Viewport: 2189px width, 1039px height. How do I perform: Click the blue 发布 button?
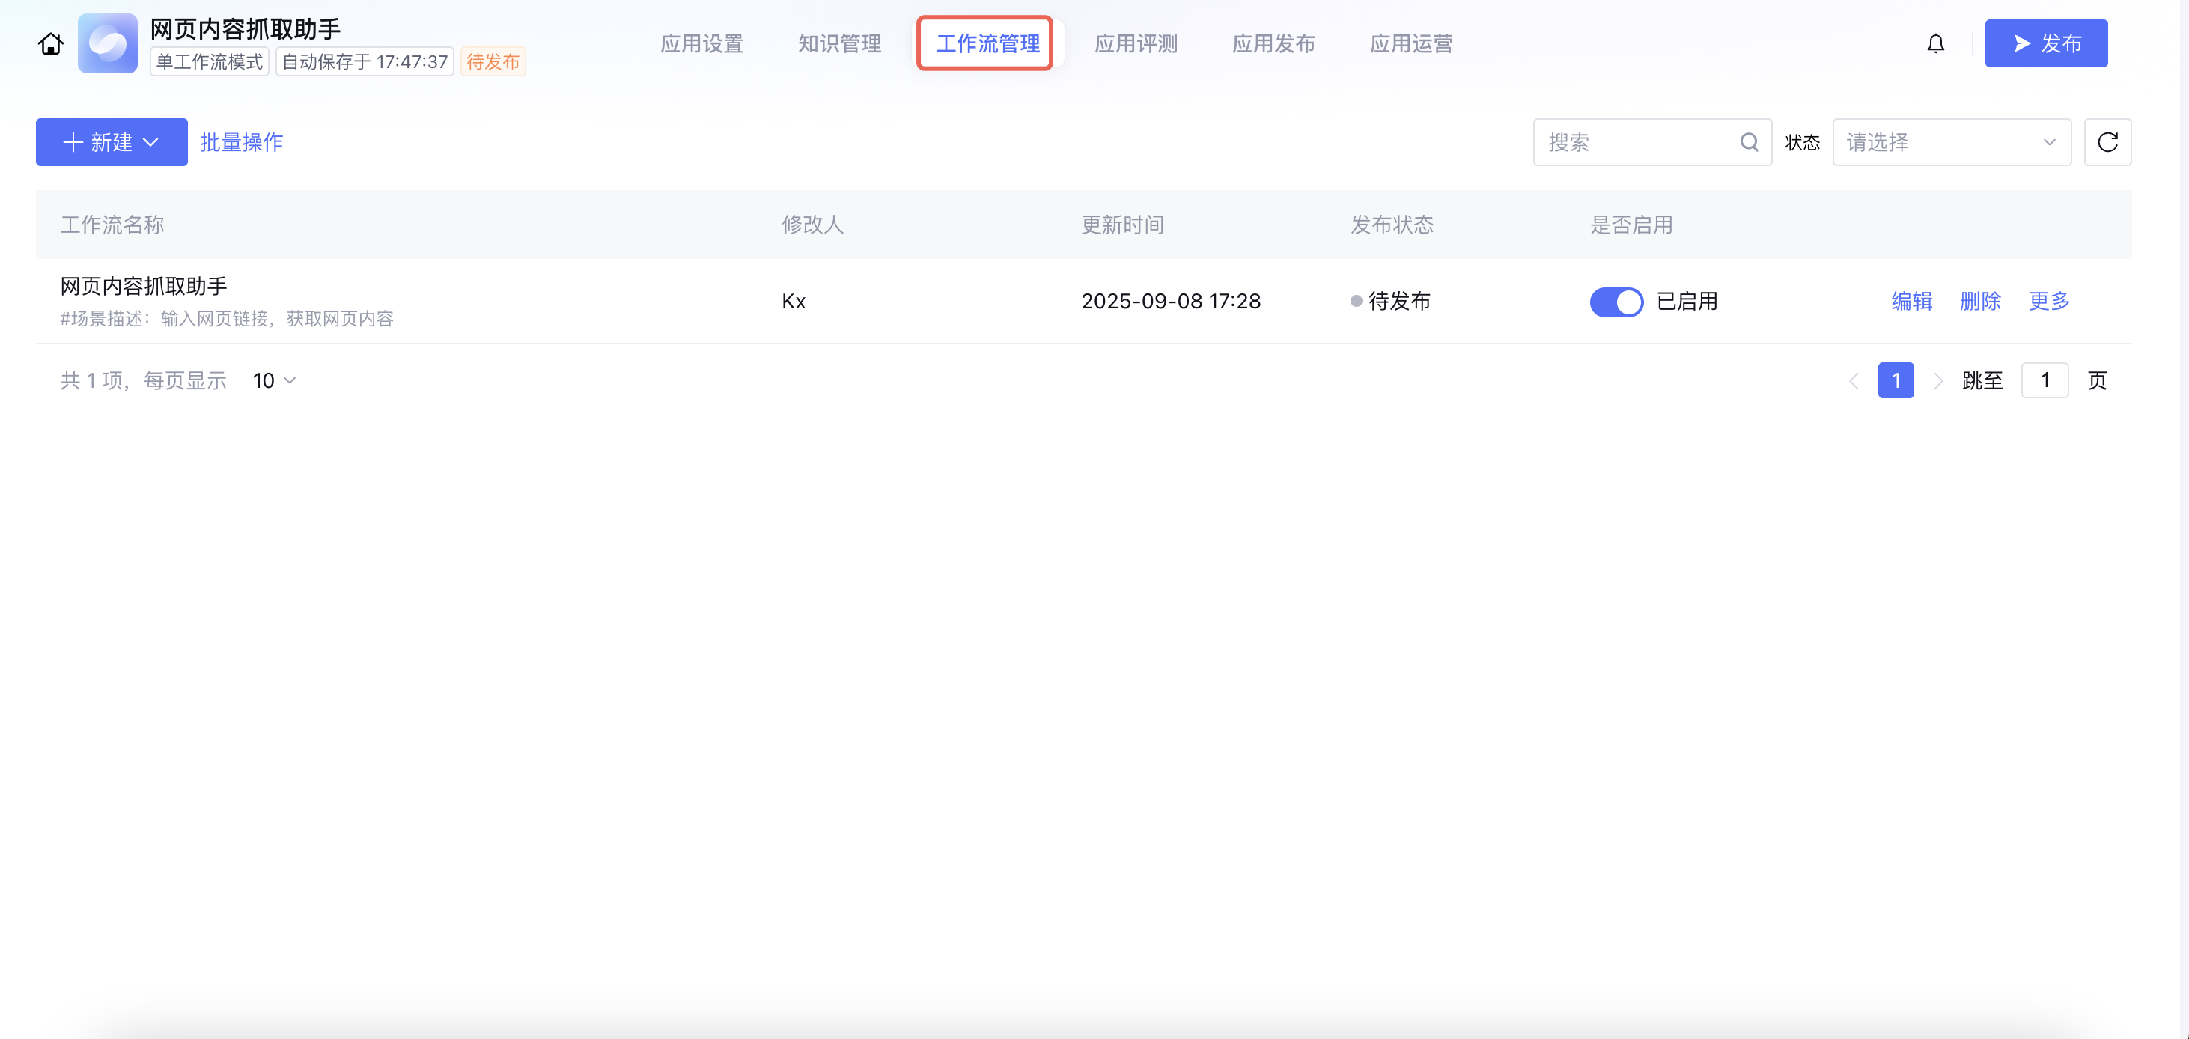tap(2045, 44)
